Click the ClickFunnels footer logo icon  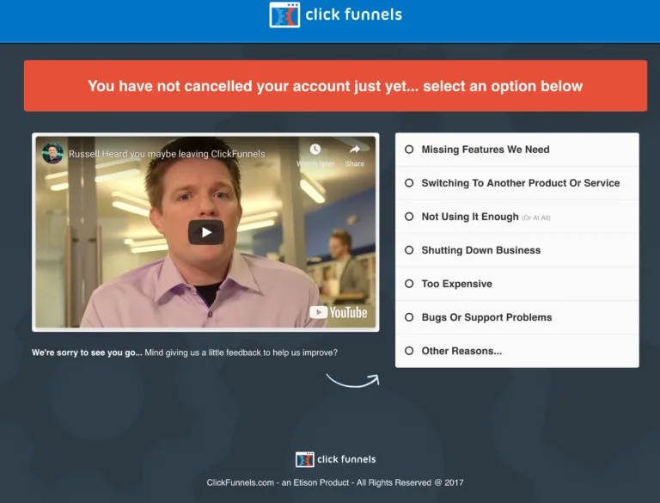[x=304, y=459]
